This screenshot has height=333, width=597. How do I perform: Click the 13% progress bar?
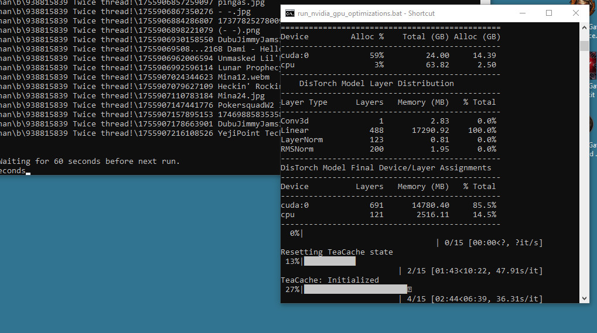click(330, 261)
